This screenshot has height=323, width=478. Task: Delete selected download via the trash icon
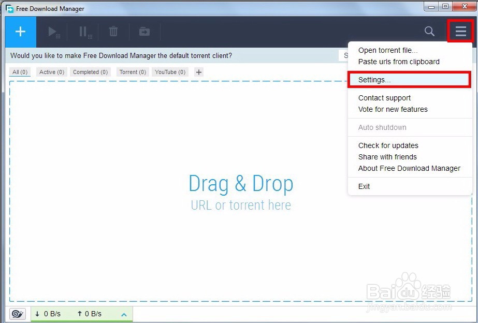pyautogui.click(x=113, y=32)
